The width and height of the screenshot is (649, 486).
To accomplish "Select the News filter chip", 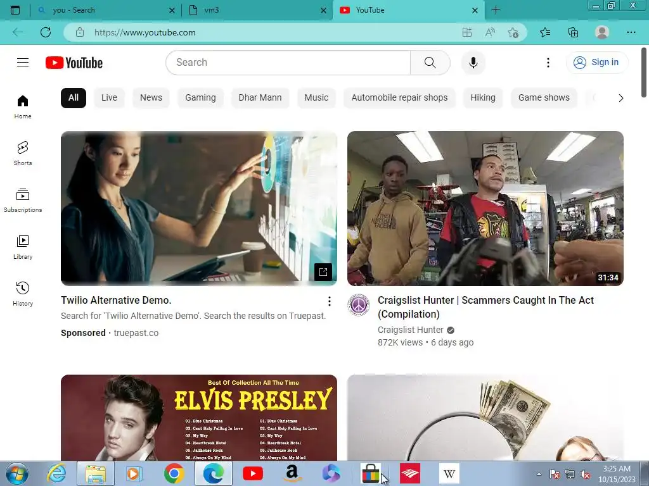I will point(151,98).
